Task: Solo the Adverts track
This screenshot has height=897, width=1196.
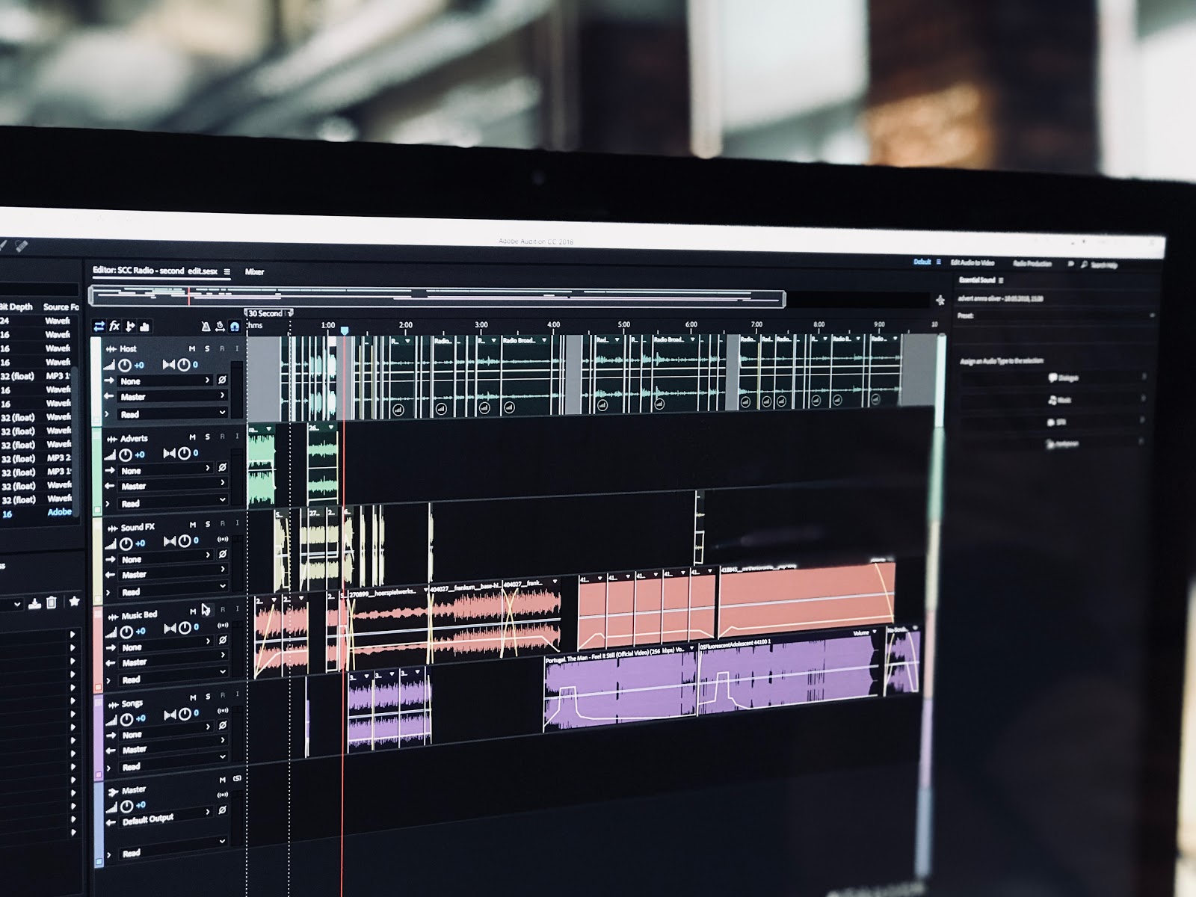Action: pyautogui.click(x=207, y=437)
